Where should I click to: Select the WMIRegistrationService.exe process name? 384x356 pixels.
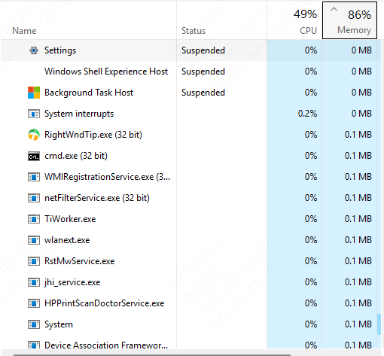pyautogui.click(x=107, y=177)
